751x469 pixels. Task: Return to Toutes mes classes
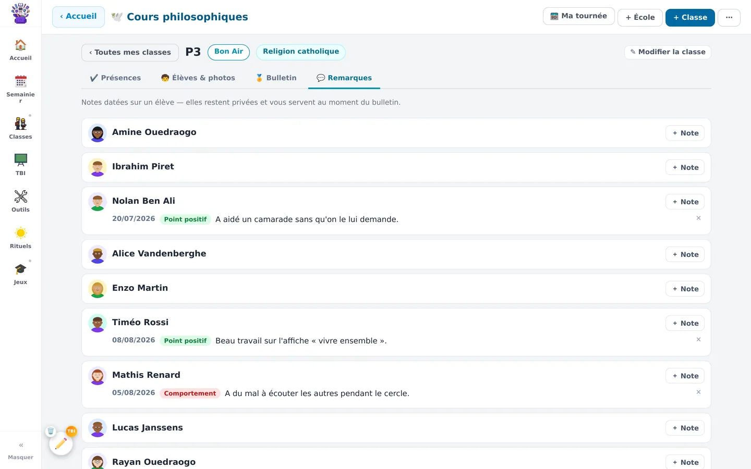coord(130,52)
